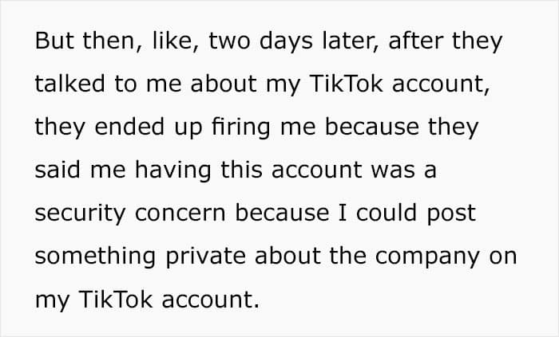Click the word "having" in the text

click(173, 170)
